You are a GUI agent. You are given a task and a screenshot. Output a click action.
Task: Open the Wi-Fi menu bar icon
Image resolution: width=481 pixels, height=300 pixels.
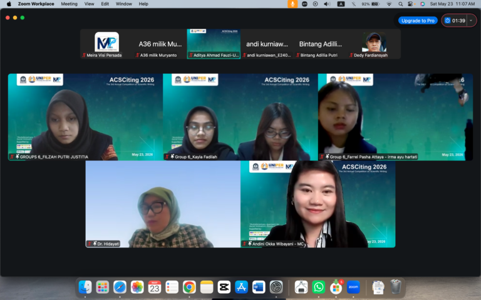389,4
